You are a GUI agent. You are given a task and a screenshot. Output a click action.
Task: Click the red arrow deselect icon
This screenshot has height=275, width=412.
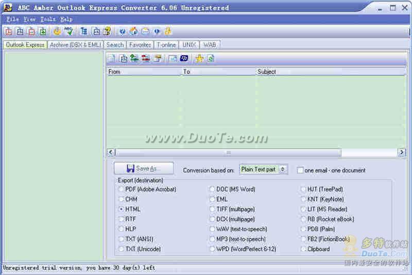pyautogui.click(x=146, y=58)
